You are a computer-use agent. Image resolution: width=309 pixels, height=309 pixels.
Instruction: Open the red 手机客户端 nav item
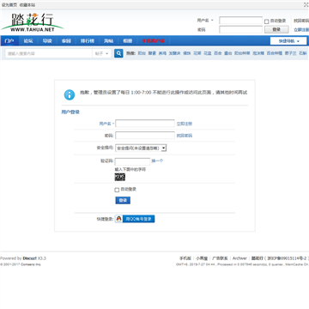(154, 41)
